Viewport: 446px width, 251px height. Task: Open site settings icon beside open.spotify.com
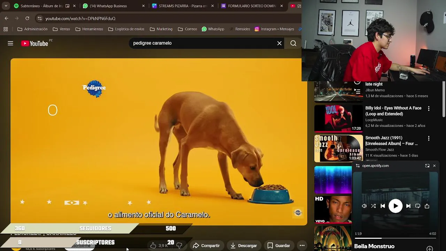point(357,166)
